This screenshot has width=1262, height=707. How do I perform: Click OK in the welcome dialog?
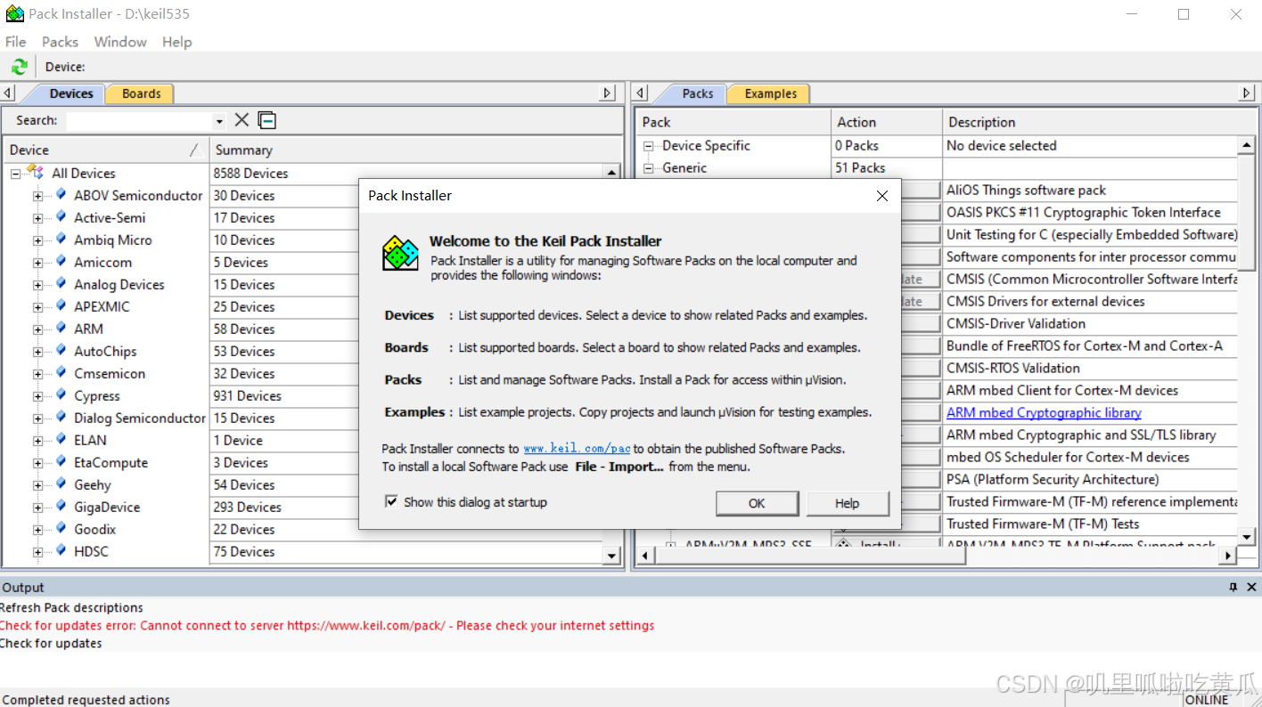pyautogui.click(x=757, y=503)
